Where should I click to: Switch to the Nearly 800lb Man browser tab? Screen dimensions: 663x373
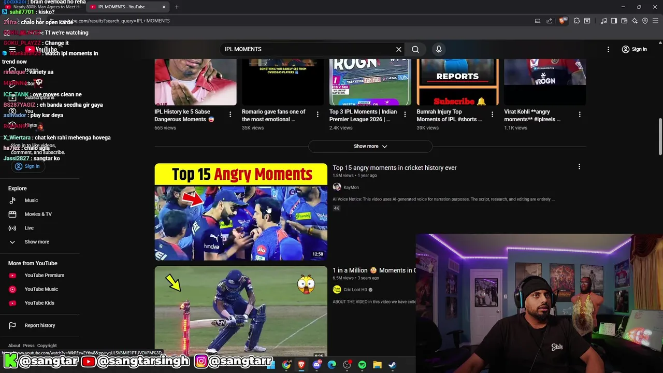(x=44, y=7)
